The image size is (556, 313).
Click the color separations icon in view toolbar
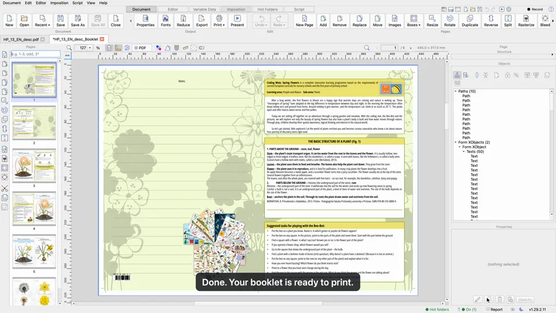159,48
